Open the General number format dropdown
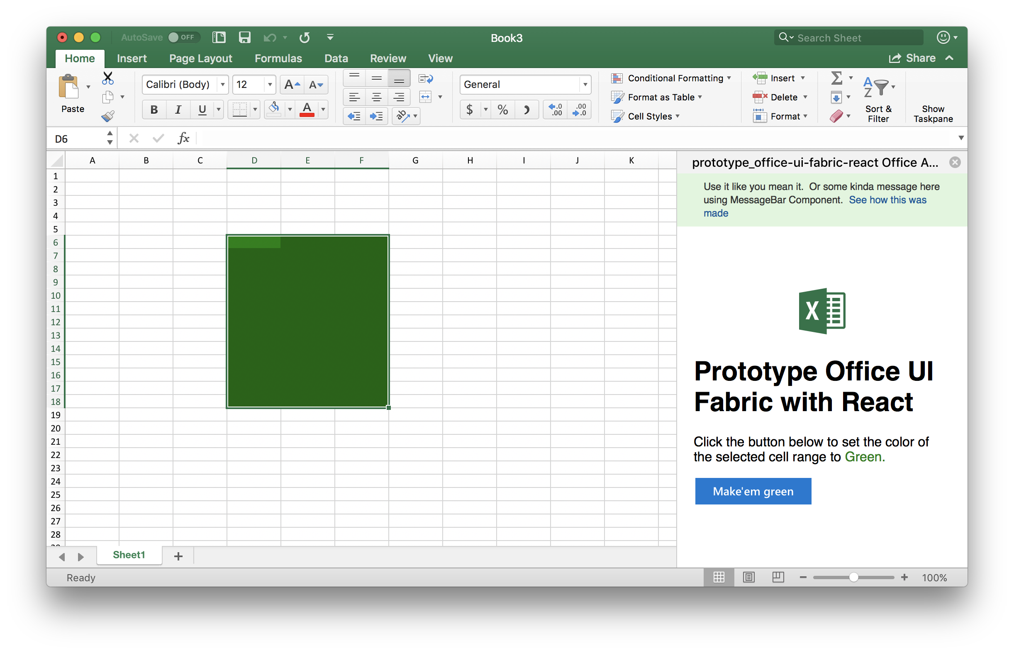The height and width of the screenshot is (653, 1014). tap(585, 85)
